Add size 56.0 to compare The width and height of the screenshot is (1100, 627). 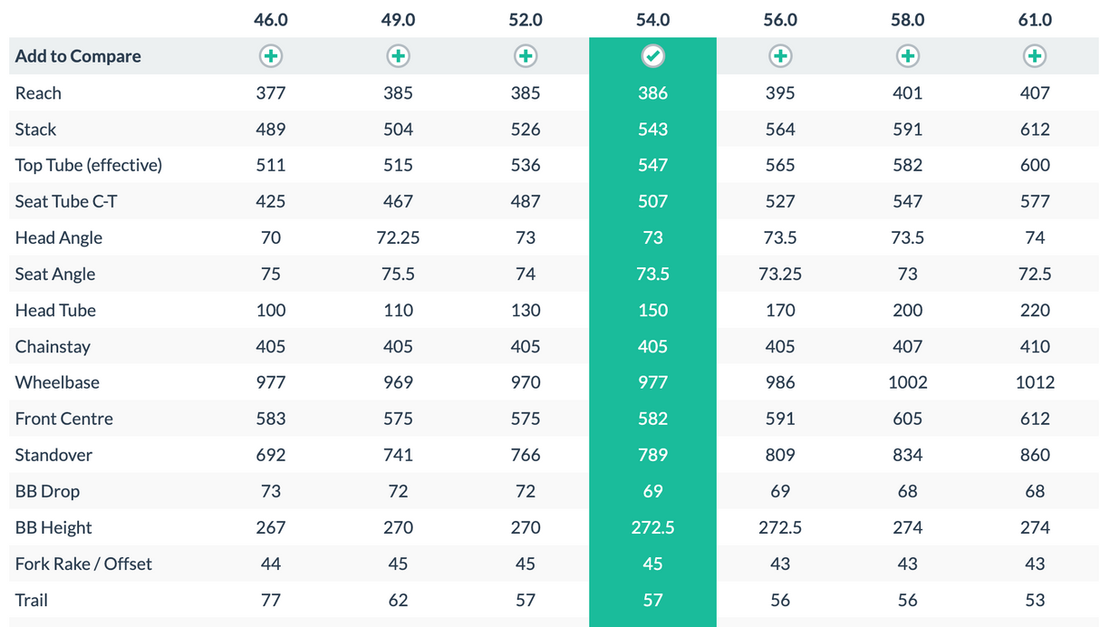click(x=780, y=56)
